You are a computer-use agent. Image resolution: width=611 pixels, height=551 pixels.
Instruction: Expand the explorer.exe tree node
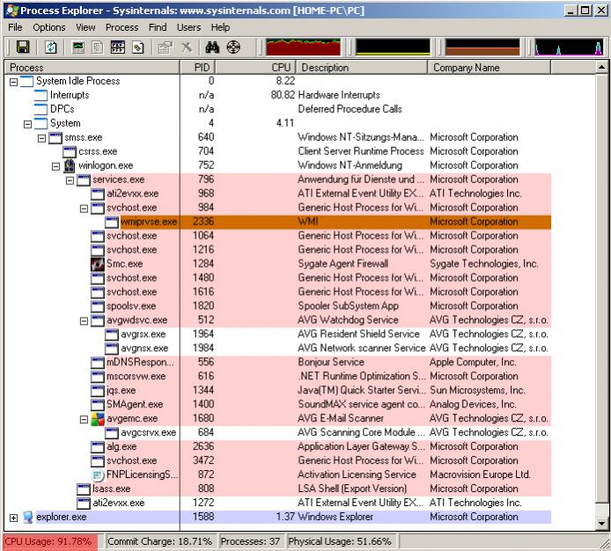[x=13, y=518]
